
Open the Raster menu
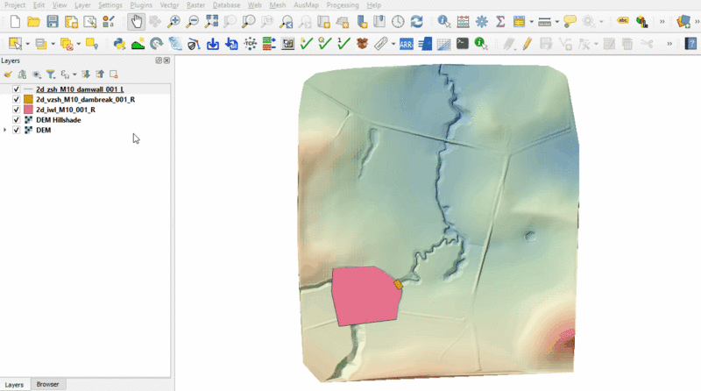coord(195,5)
